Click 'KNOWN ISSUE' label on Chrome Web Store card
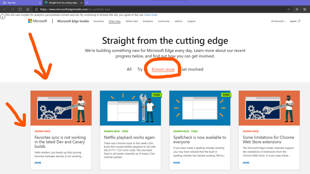This screenshot has width=310, height=174. click(251, 131)
